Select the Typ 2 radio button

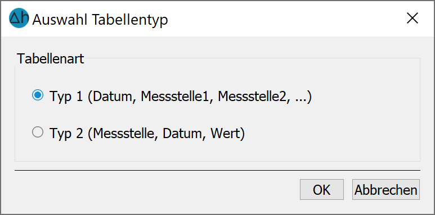[38, 132]
